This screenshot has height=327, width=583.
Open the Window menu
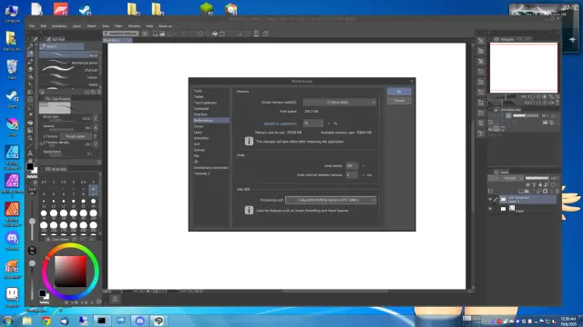134,26
